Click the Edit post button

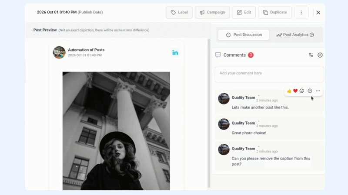[x=244, y=13]
